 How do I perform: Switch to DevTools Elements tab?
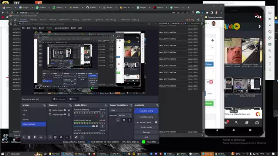[x=33, y=20]
